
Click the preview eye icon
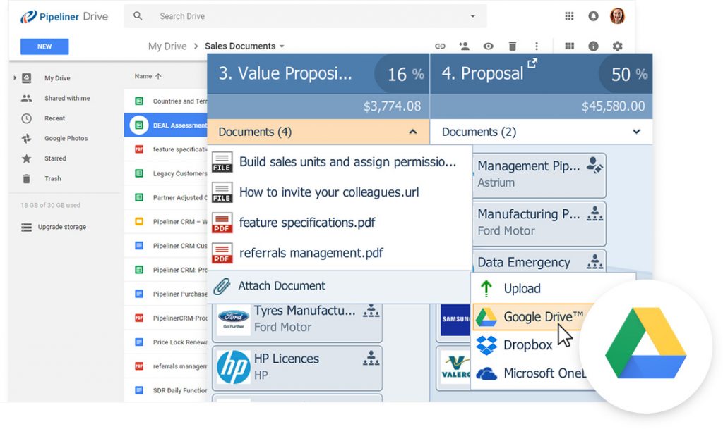click(489, 46)
